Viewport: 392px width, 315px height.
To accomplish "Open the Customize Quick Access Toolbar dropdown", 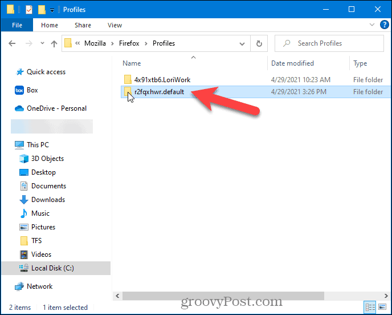I will pyautogui.click(x=52, y=10).
